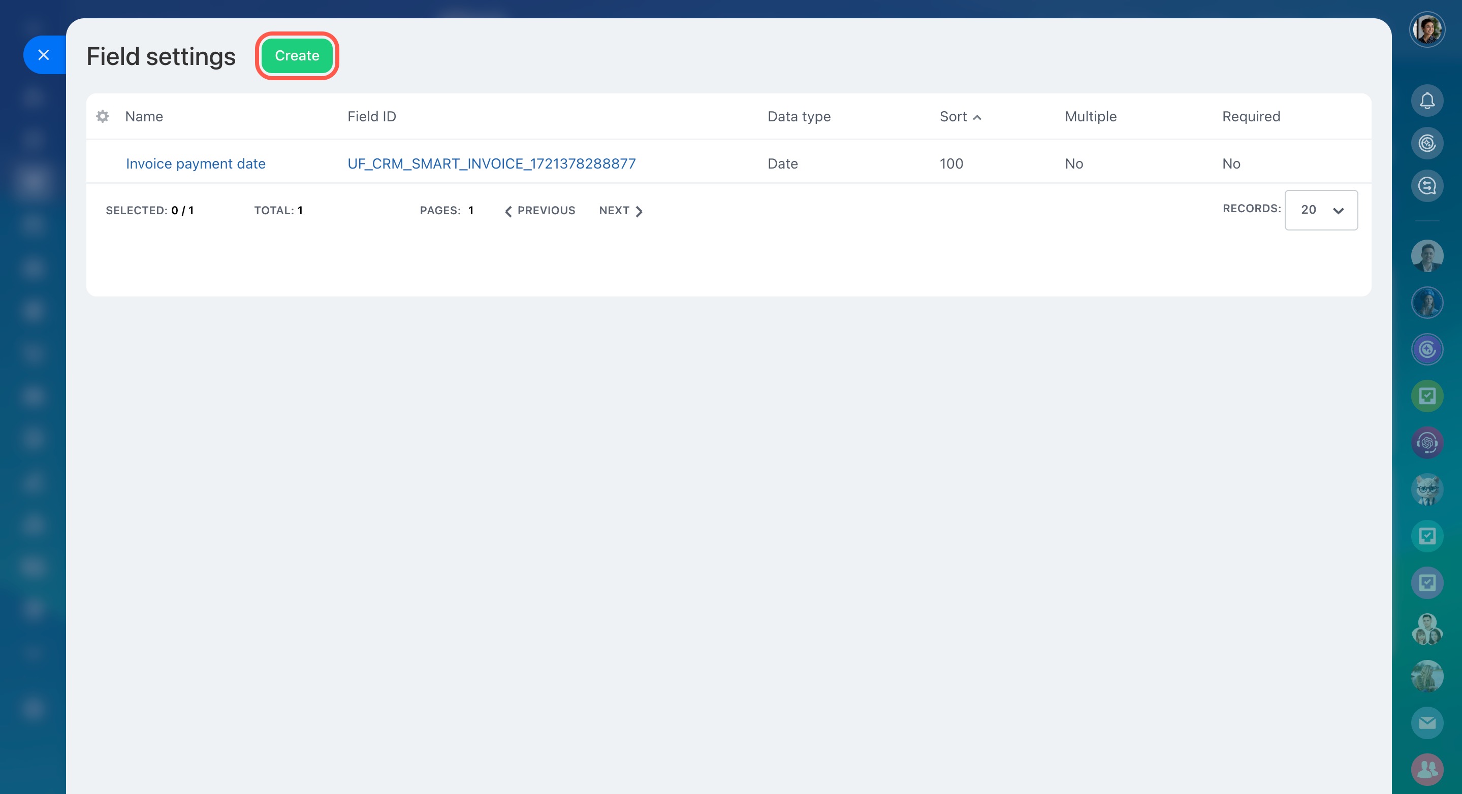The width and height of the screenshot is (1462, 794).
Task: Open the chat switch messenger icon
Action: 1427,185
